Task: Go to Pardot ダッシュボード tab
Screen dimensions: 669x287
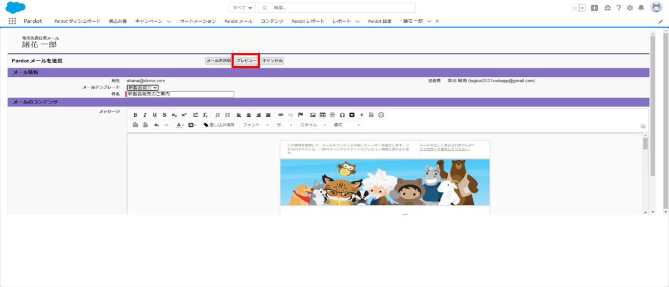Action: pos(77,21)
